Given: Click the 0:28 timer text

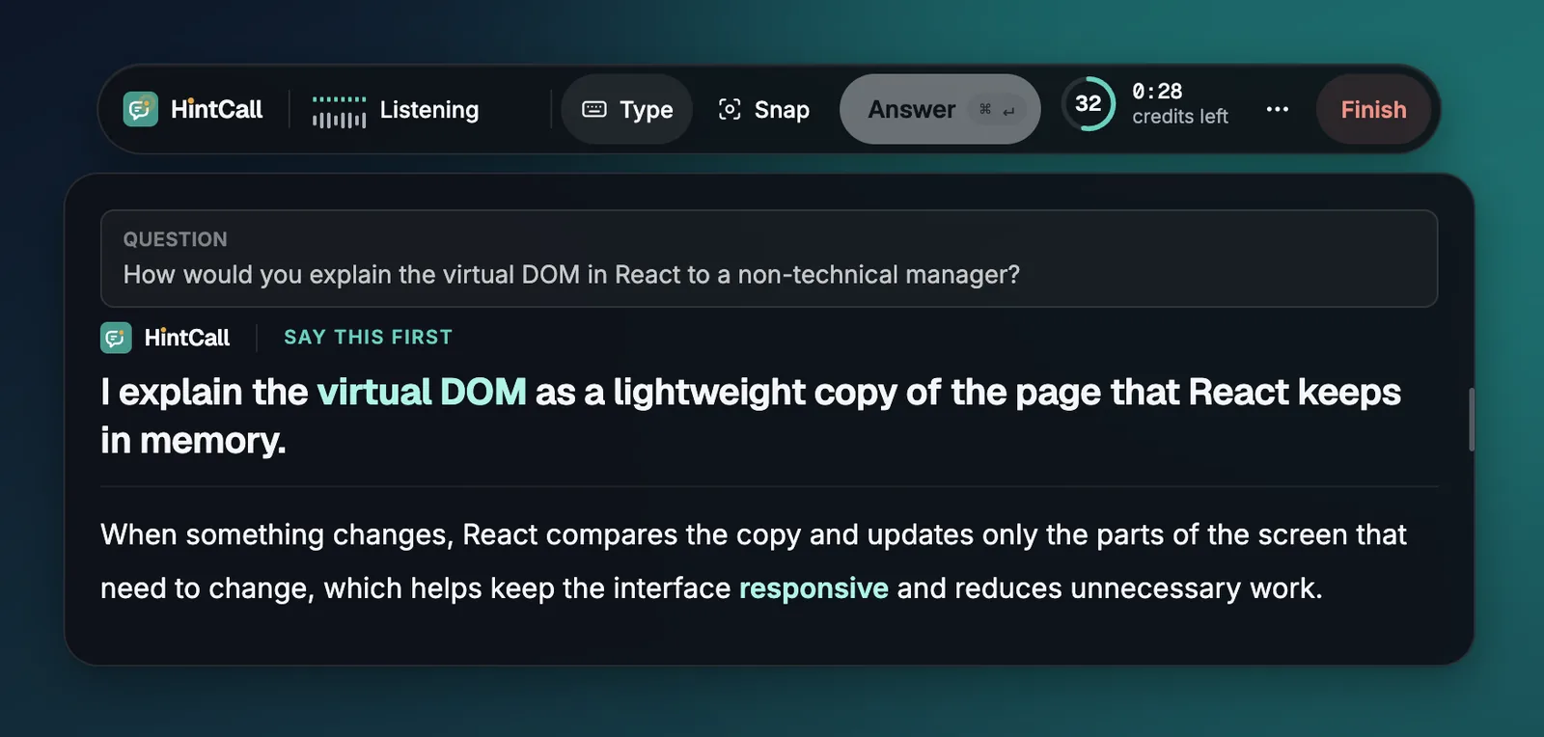Looking at the screenshot, I should click(1157, 92).
